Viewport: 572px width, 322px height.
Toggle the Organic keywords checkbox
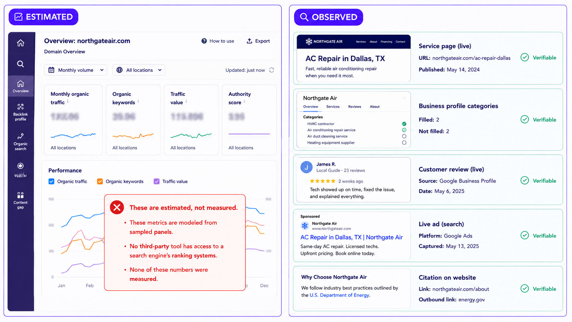(x=100, y=181)
